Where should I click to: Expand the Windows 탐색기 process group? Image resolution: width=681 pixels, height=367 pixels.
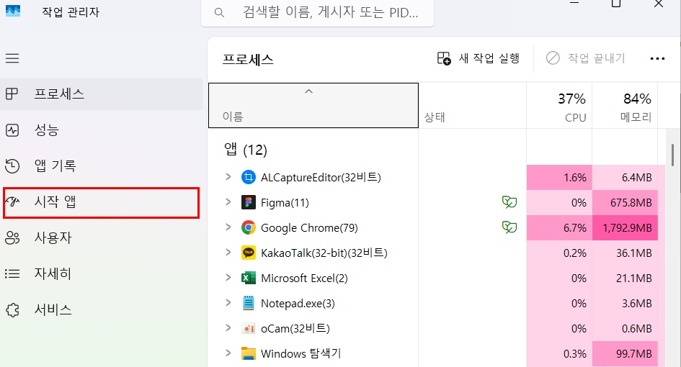[x=228, y=353]
